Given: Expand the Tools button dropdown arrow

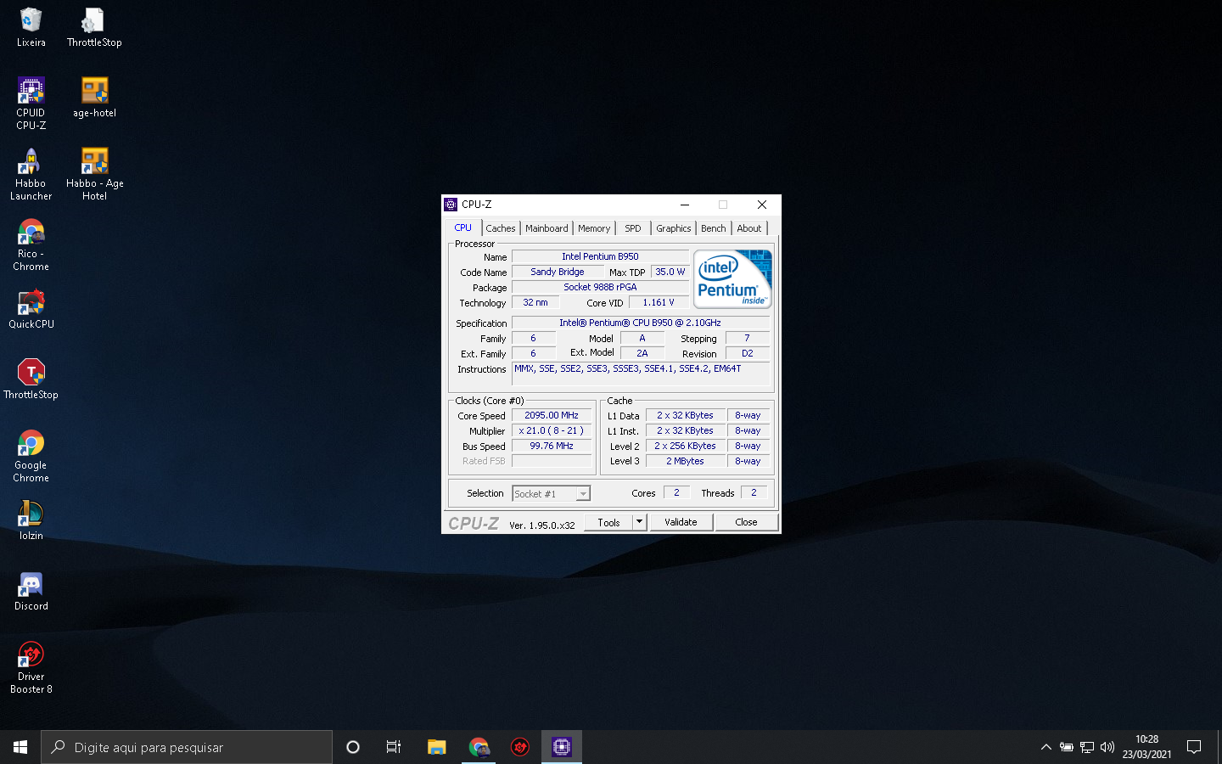Looking at the screenshot, I should tap(640, 522).
